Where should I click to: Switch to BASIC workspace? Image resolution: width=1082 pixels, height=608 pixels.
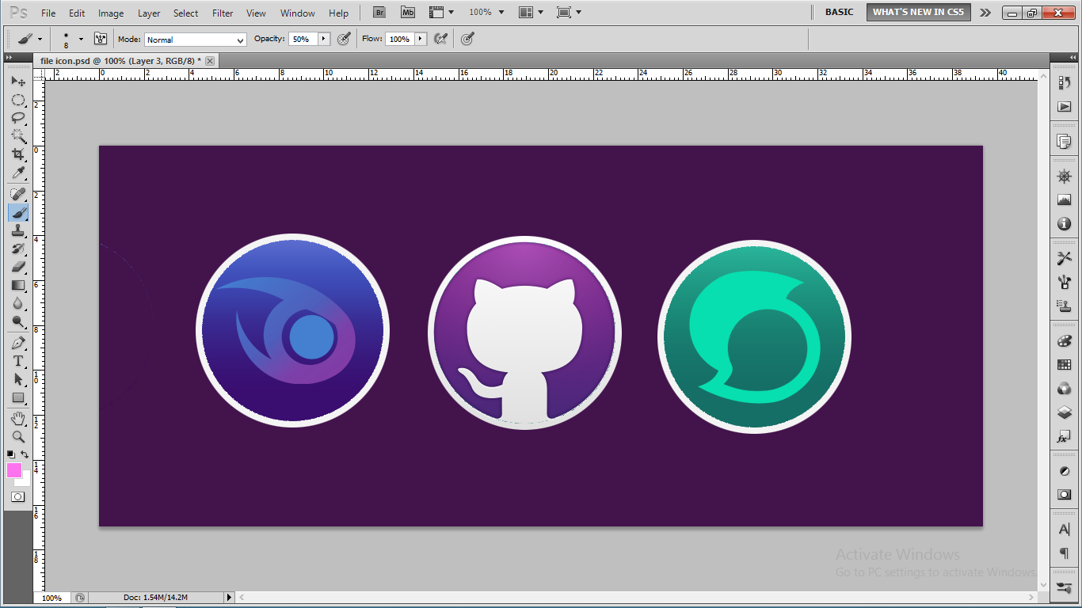[840, 12]
